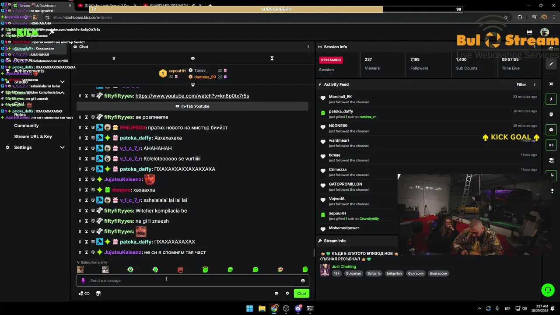Click xepouHH on the gifter leaderboard
Screen dimensions: 560x315
[x=177, y=70]
